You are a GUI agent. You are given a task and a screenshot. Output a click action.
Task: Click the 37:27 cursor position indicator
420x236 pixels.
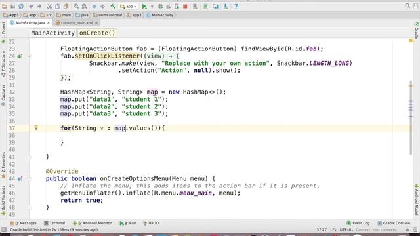tap(322, 229)
